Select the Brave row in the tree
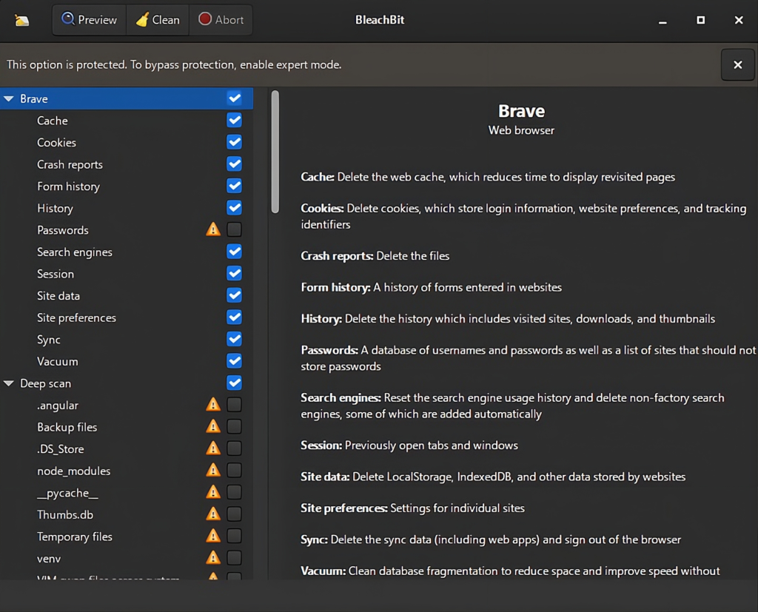The height and width of the screenshot is (612, 758). tap(127, 98)
